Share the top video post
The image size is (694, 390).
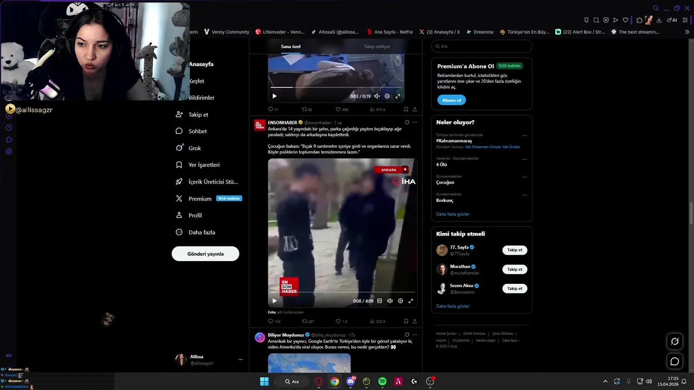pos(415,109)
